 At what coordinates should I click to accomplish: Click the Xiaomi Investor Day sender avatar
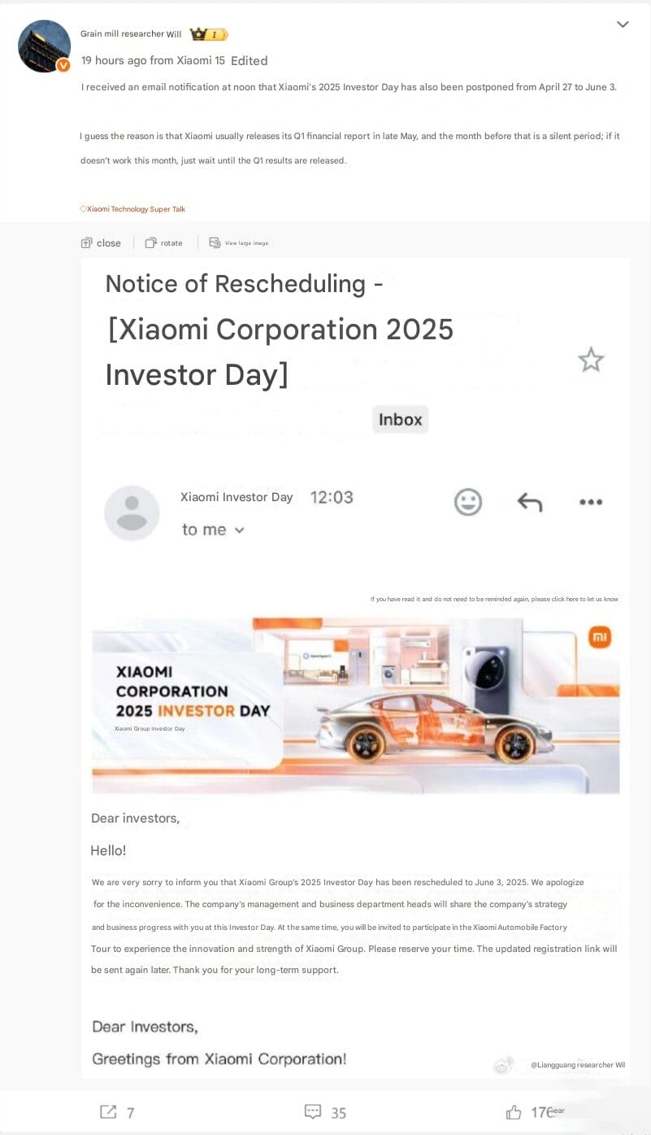click(132, 513)
